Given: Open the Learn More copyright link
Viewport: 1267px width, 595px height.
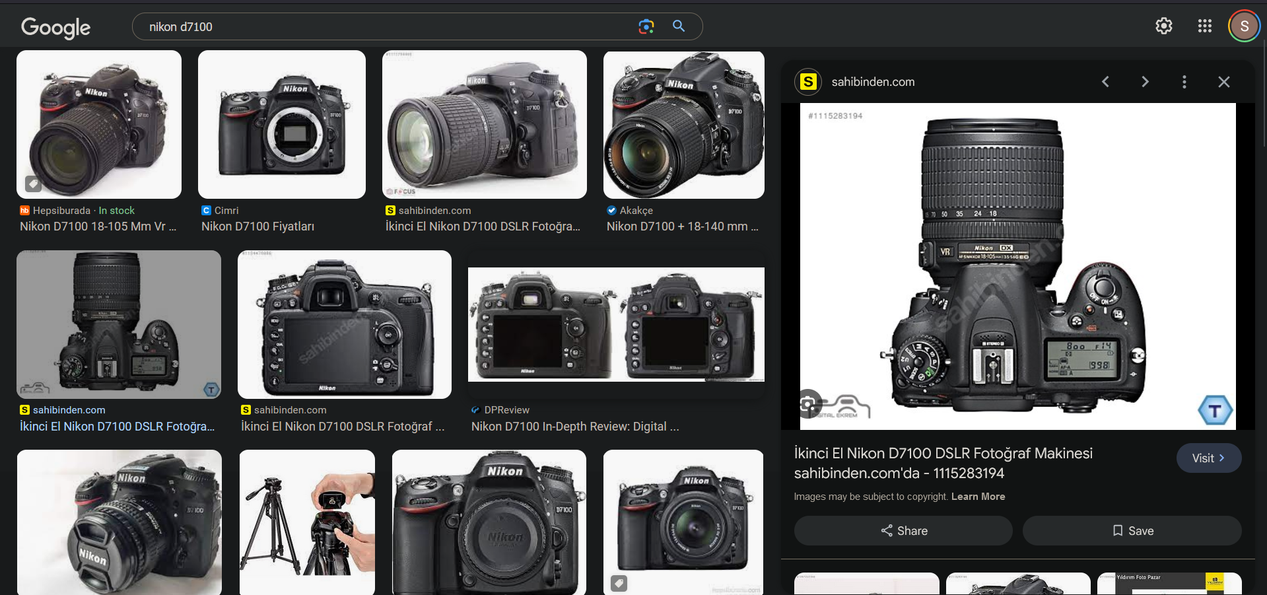Looking at the screenshot, I should tap(978, 497).
